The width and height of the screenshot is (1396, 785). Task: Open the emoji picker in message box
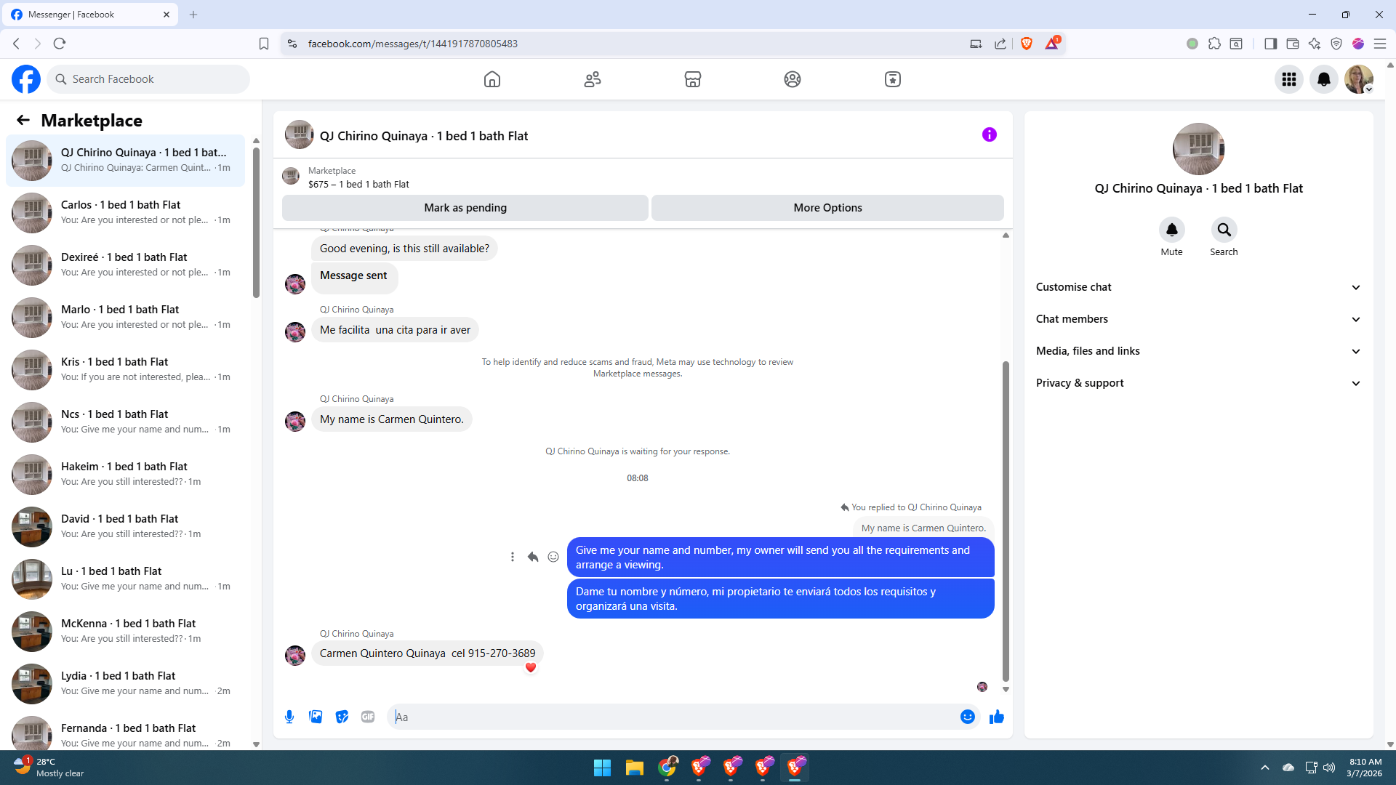click(x=968, y=717)
